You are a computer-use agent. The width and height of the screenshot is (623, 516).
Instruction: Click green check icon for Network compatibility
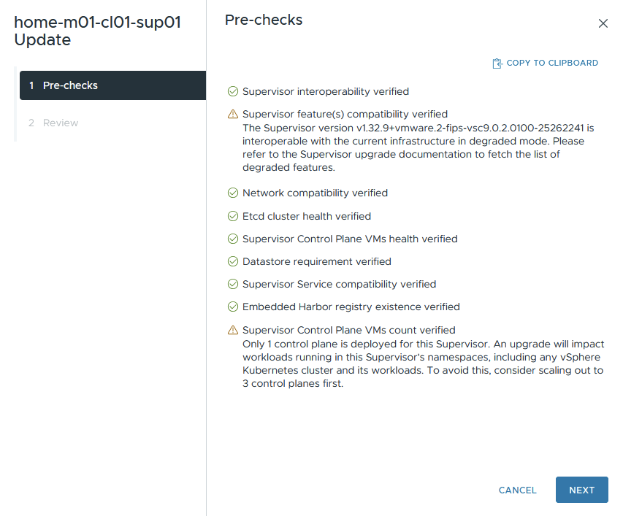[233, 193]
